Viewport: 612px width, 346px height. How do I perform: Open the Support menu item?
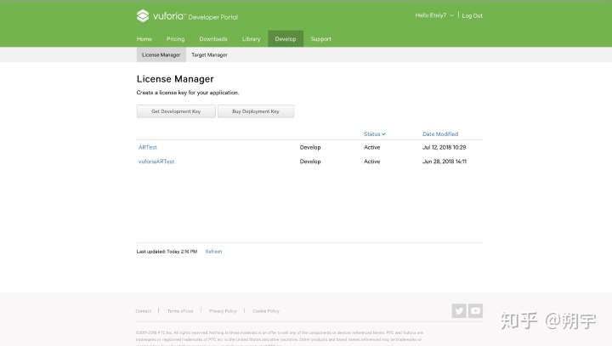320,39
